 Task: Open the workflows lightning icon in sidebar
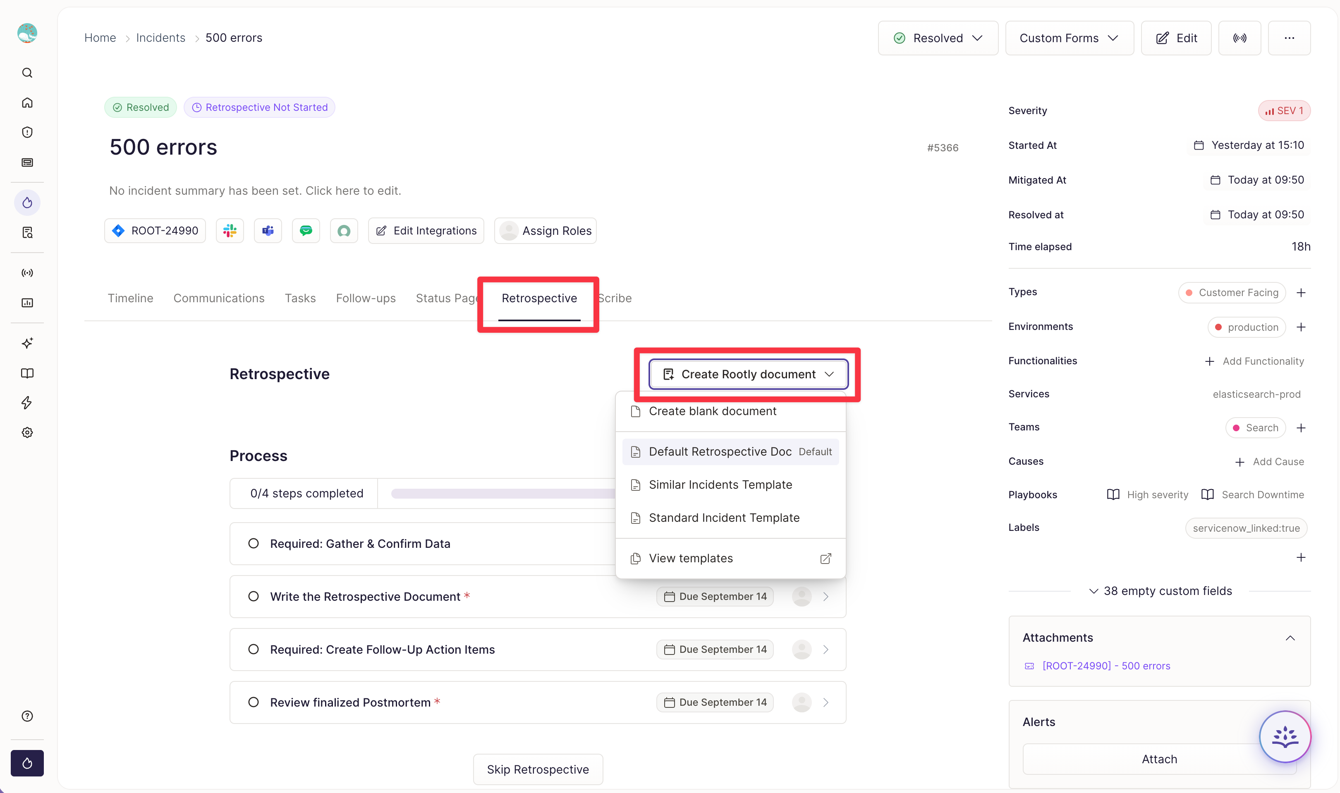tap(27, 403)
